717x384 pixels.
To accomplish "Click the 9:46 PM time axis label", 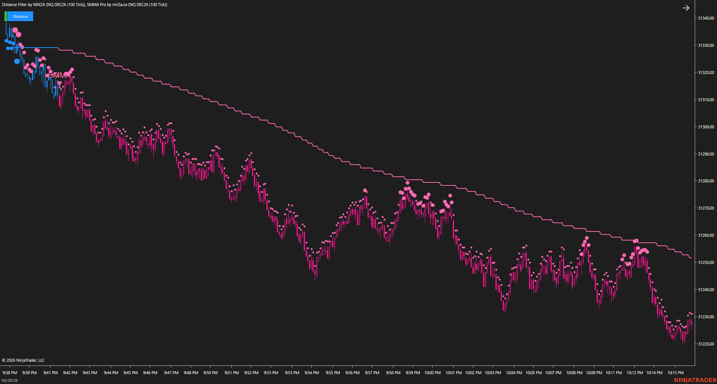I will [150, 373].
